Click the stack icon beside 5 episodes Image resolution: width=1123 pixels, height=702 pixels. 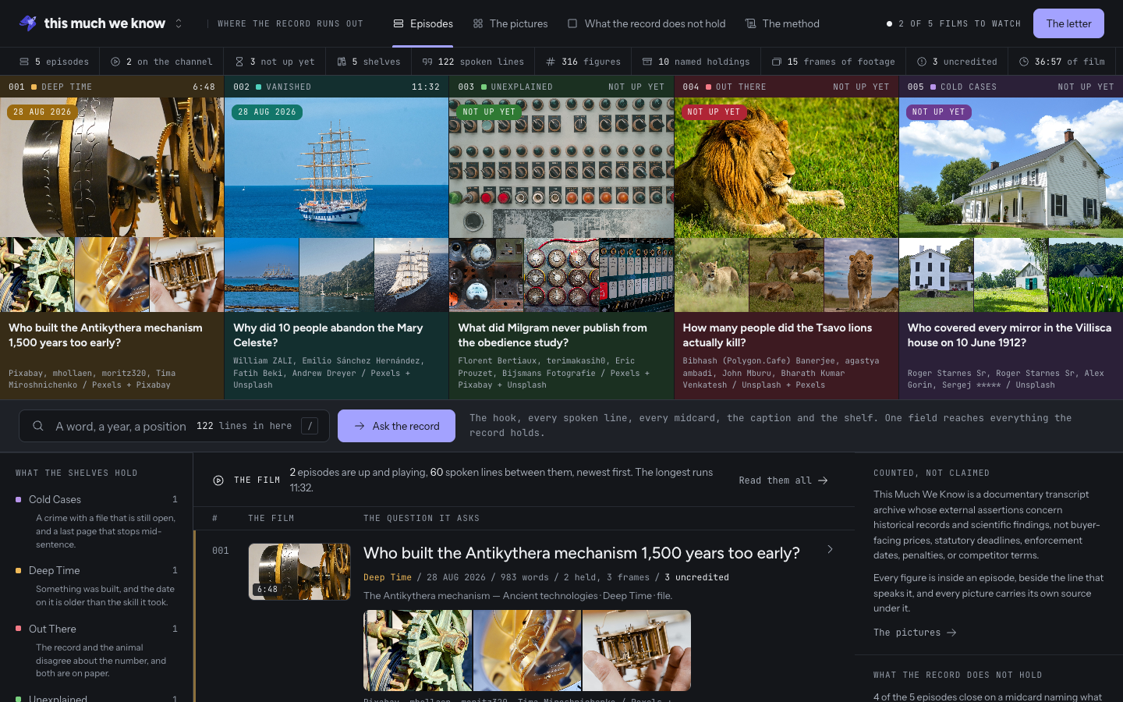click(x=24, y=62)
